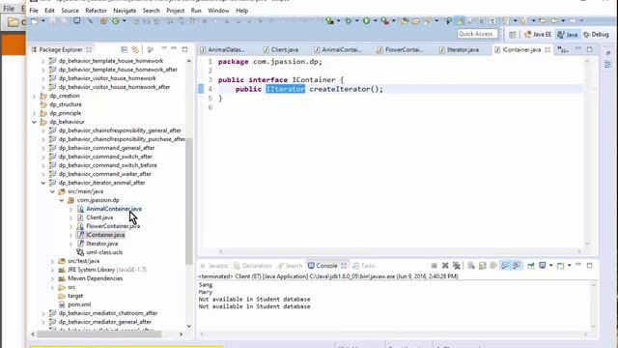Screen dimensions: 618x348
Task: Open the Refactor menu
Action: (x=96, y=11)
